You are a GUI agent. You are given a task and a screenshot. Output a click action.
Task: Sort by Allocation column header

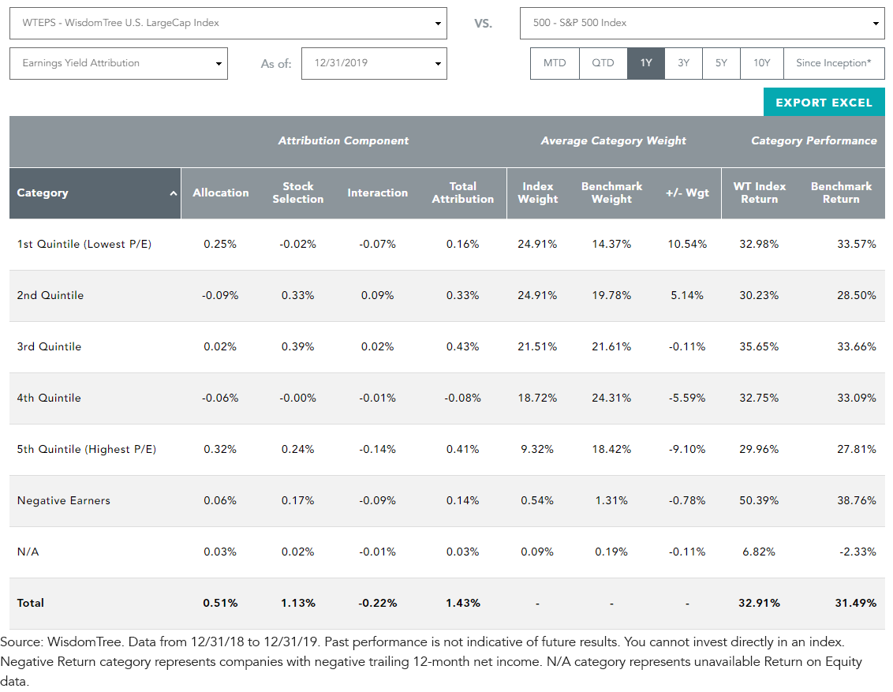pos(220,193)
